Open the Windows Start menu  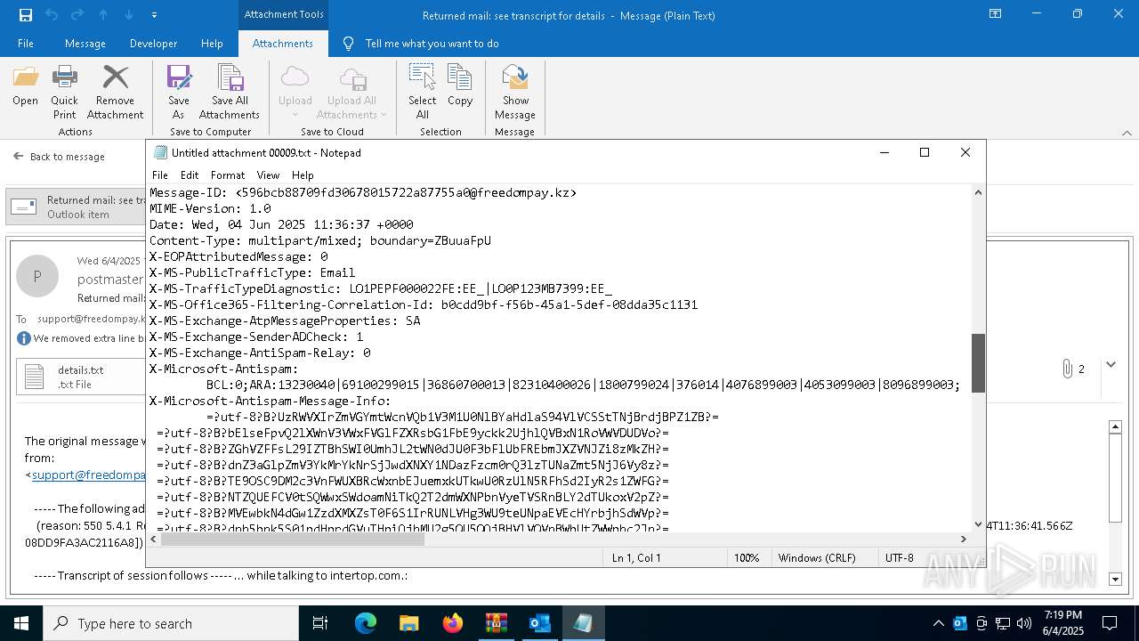pos(21,623)
